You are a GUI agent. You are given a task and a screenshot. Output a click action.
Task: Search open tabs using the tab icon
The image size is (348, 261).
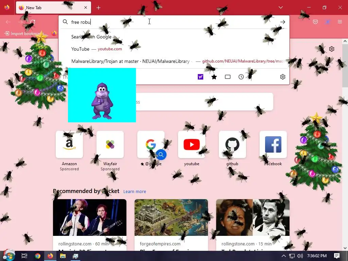[228, 77]
